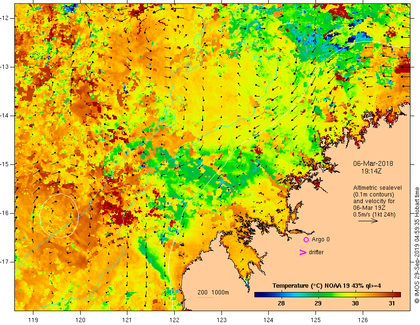The height and width of the screenshot is (325, 420).
Task: Click the 'Argo 0' legend label
Action: click(321, 239)
